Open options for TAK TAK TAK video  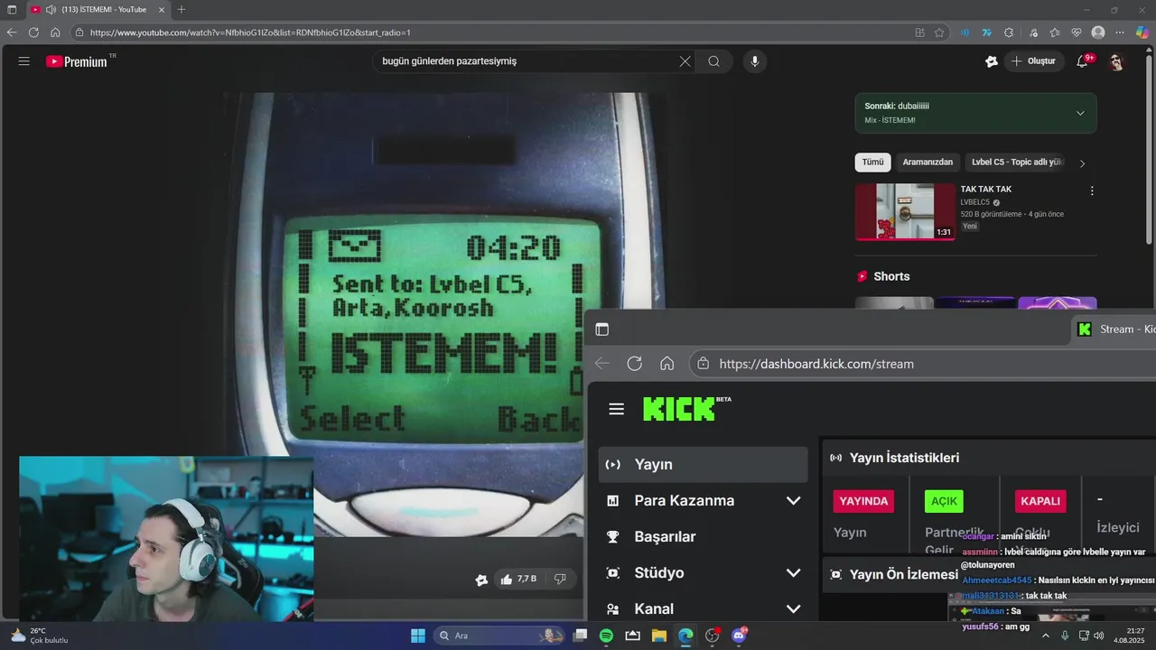point(1092,191)
